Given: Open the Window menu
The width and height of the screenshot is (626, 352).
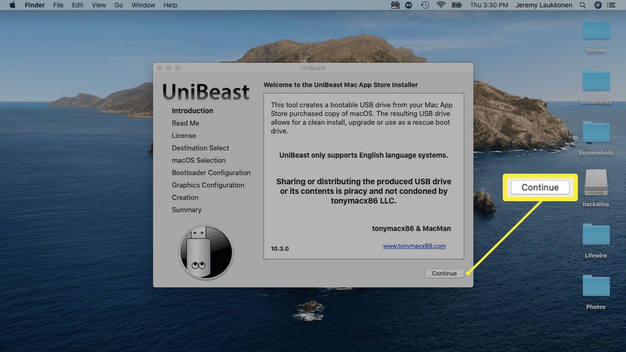Looking at the screenshot, I should coord(143,5).
